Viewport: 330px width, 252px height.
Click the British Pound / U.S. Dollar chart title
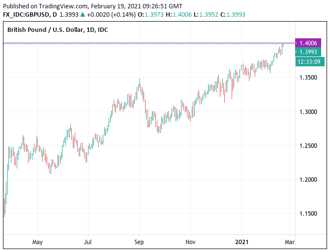tap(58, 30)
